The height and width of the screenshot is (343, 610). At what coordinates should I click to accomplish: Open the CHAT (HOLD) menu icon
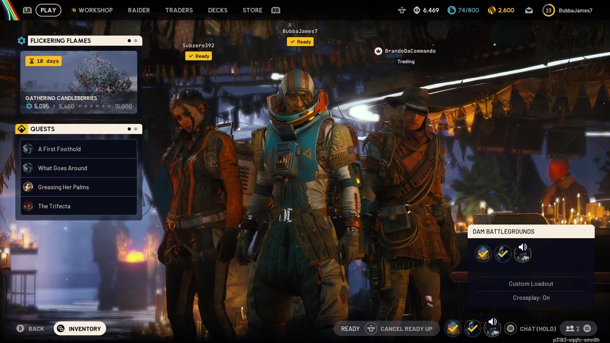(x=510, y=329)
